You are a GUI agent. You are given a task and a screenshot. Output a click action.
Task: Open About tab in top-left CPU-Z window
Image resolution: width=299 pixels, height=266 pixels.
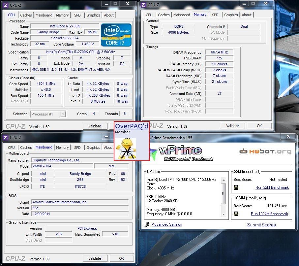(x=109, y=15)
